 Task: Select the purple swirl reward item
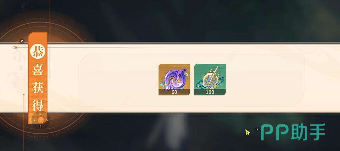pyautogui.click(x=174, y=80)
